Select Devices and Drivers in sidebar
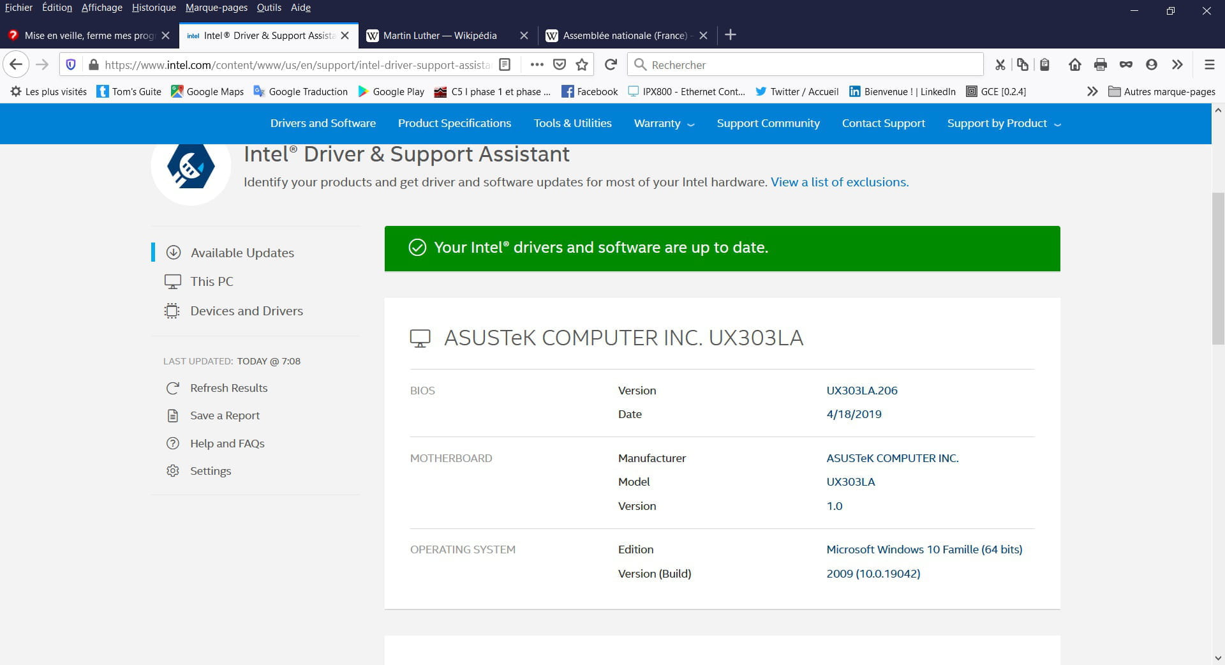 [x=246, y=311]
